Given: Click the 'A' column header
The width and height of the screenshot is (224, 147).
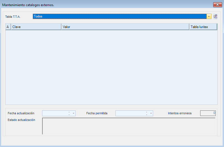Looking at the screenshot, I should click(8, 27).
